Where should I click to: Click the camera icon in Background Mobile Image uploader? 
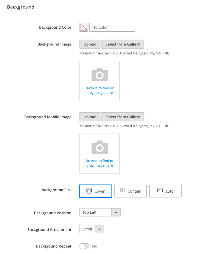pyautogui.click(x=99, y=147)
